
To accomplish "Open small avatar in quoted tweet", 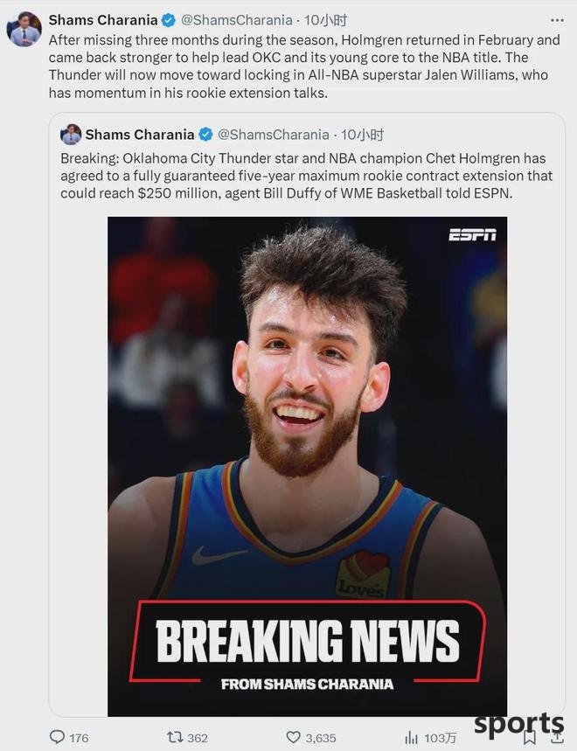I will [x=71, y=135].
